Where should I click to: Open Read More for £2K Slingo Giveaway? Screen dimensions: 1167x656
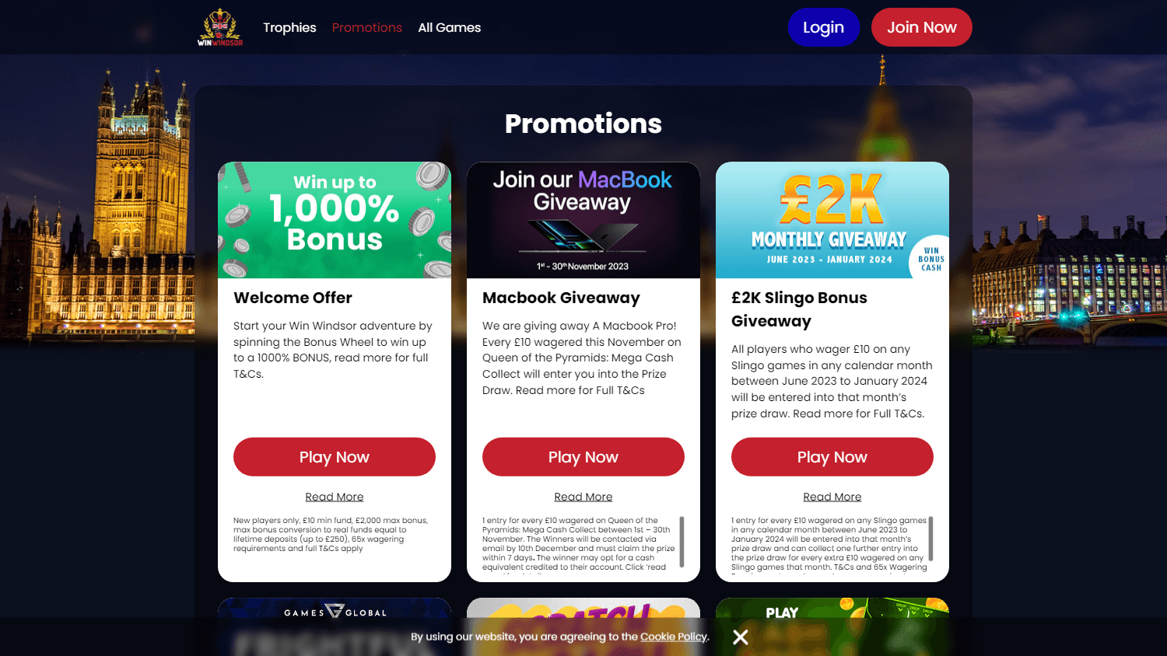(x=832, y=497)
